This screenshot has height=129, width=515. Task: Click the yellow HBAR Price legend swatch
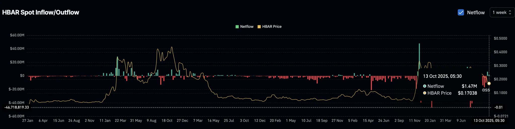pyautogui.click(x=259, y=27)
